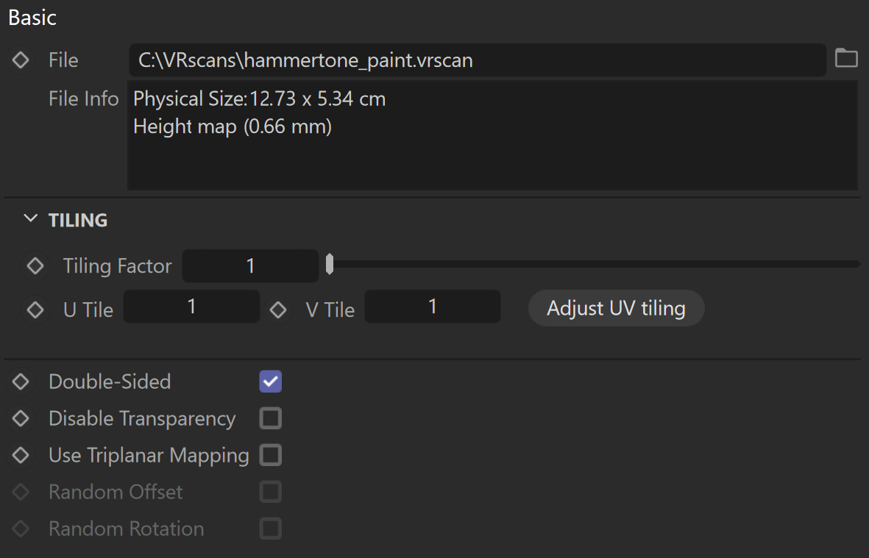Enable the Disable Transparency checkbox
Image resolution: width=869 pixels, height=558 pixels.
point(271,418)
